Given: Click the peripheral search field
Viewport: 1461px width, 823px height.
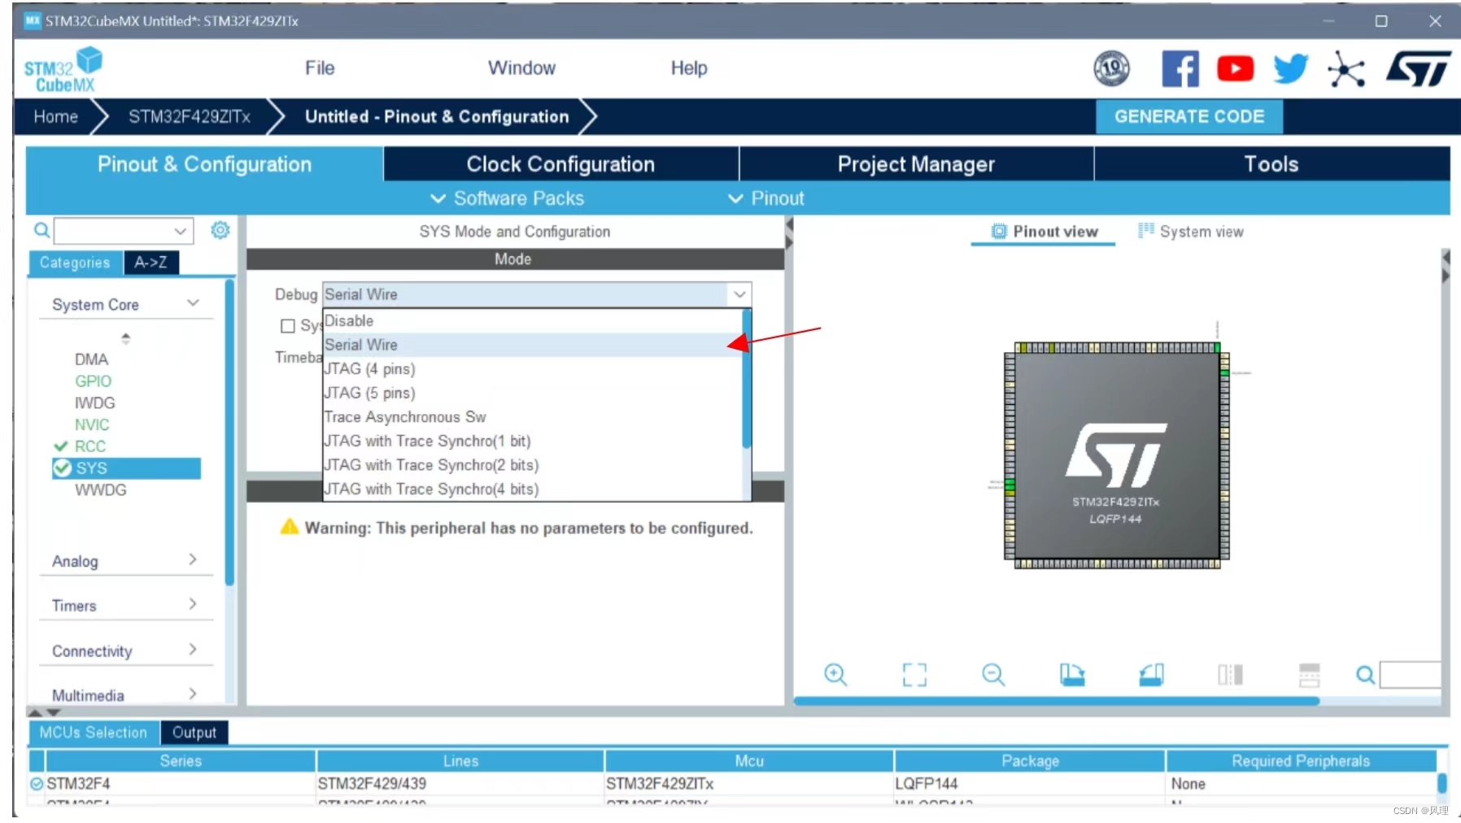Looking at the screenshot, I should pyautogui.click(x=118, y=230).
